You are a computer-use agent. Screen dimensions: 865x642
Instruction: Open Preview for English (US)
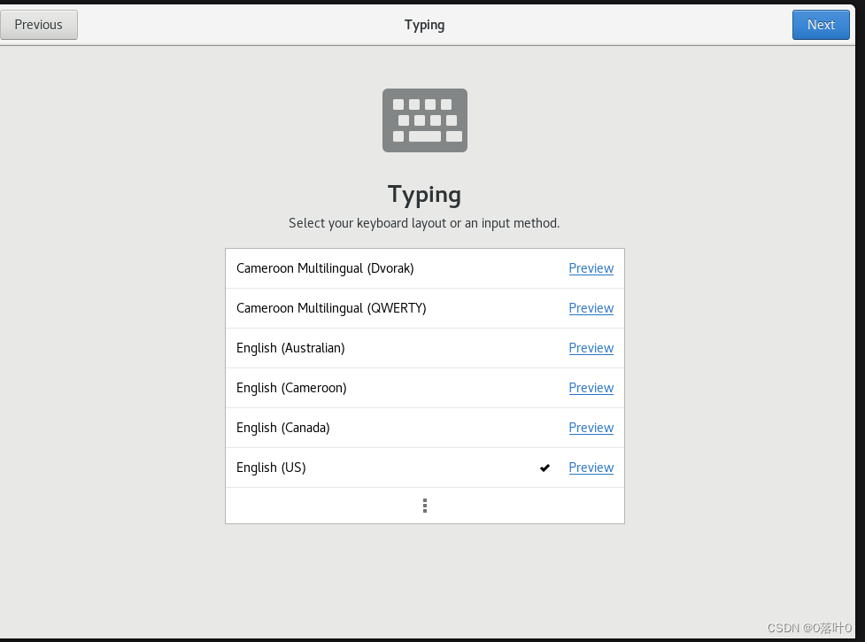click(x=591, y=468)
